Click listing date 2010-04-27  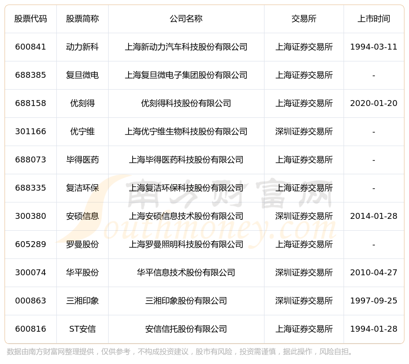[374, 273]
